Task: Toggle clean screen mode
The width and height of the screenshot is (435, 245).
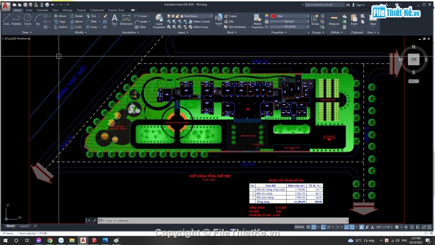Action: [x=424, y=227]
